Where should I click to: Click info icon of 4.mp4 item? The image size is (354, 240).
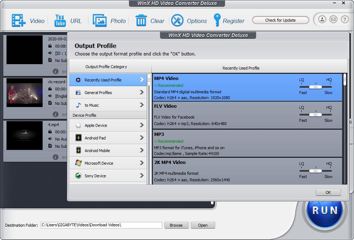56,157
